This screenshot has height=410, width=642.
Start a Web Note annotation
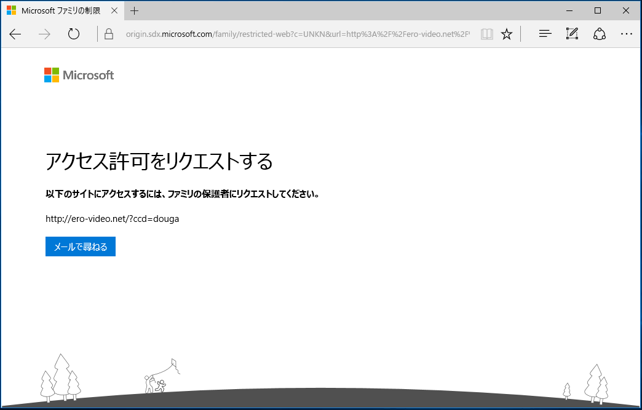[572, 34]
